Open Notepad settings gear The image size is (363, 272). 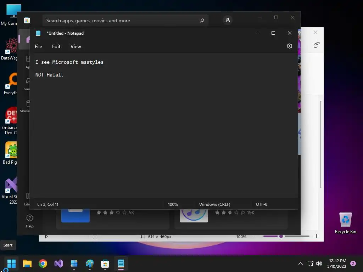(x=289, y=46)
